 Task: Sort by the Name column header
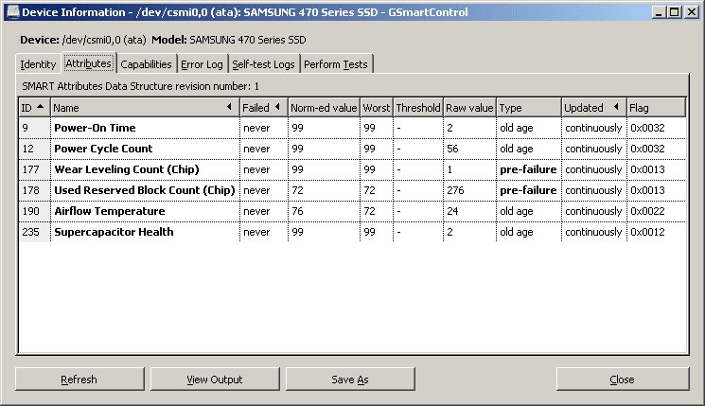click(145, 108)
